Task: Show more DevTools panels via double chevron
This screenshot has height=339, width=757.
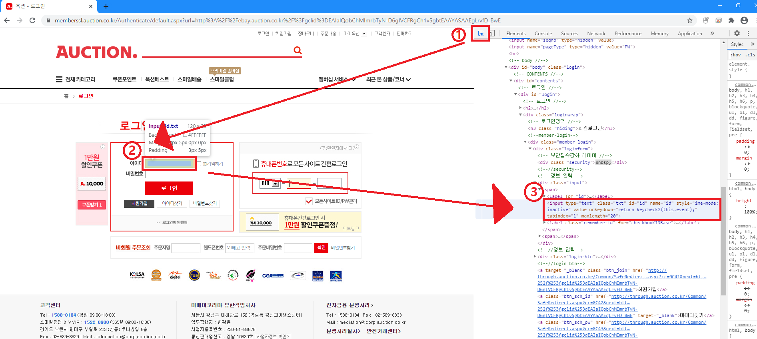Action: 712,33
